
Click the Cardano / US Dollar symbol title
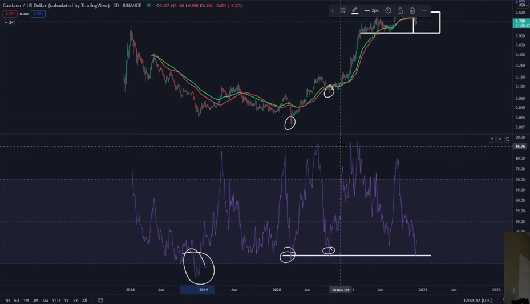point(56,5)
